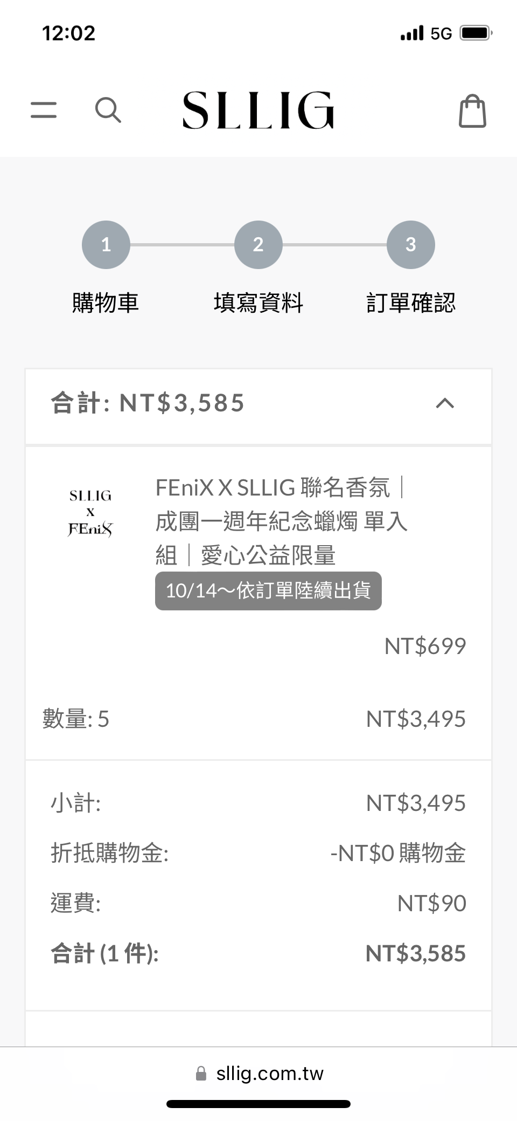This screenshot has height=1121, width=517.
Task: Tap the 填寫資料 step label
Action: (258, 302)
